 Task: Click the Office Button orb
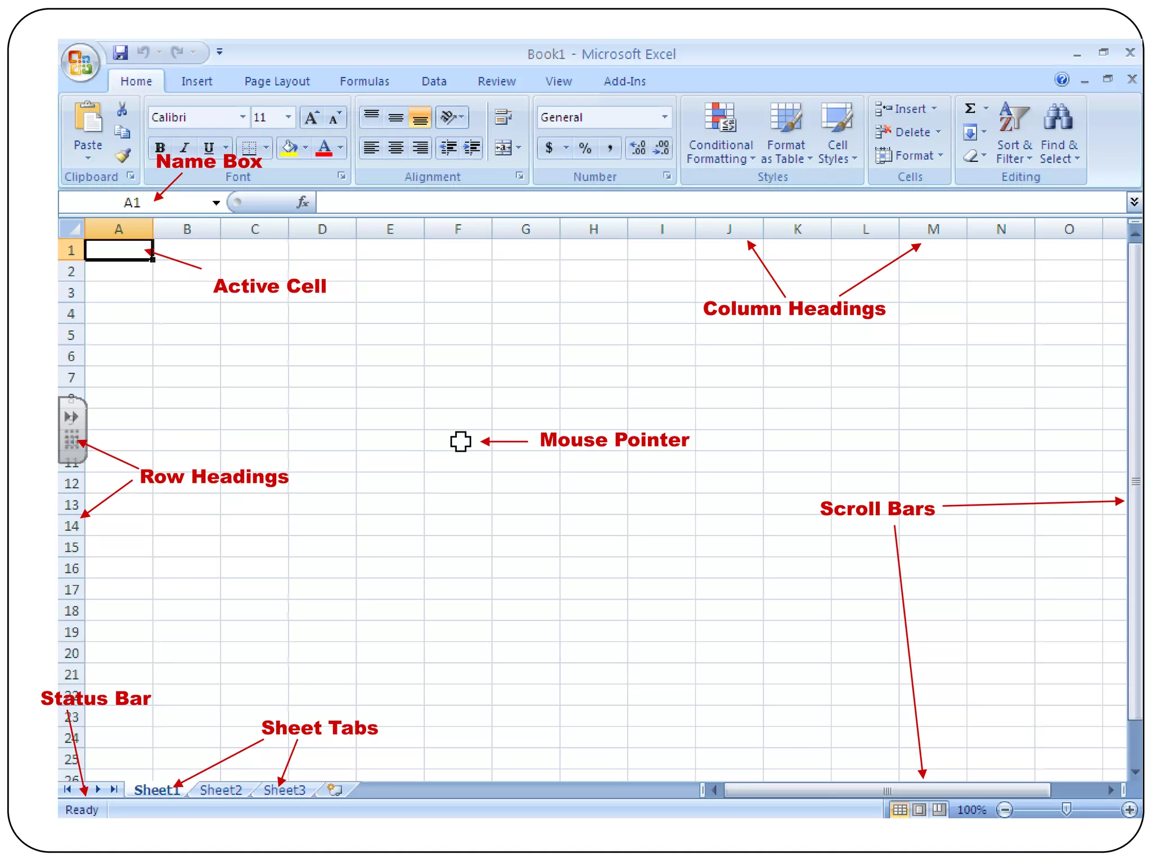point(81,62)
